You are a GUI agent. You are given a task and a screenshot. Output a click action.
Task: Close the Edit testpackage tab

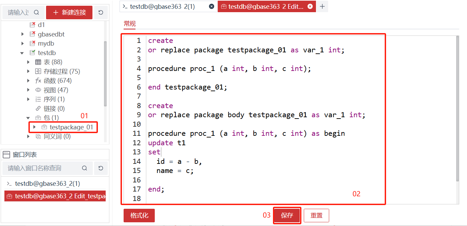(310, 6)
